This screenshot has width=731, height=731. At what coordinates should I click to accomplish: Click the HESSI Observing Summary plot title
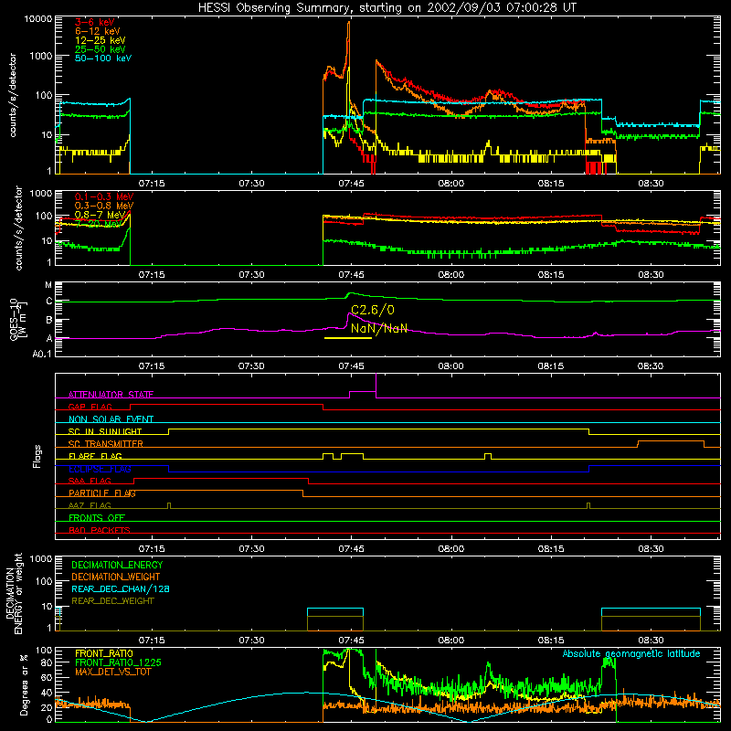coord(387,7)
